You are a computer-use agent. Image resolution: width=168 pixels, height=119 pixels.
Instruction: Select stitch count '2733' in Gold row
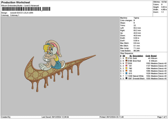click(x=130, y=58)
